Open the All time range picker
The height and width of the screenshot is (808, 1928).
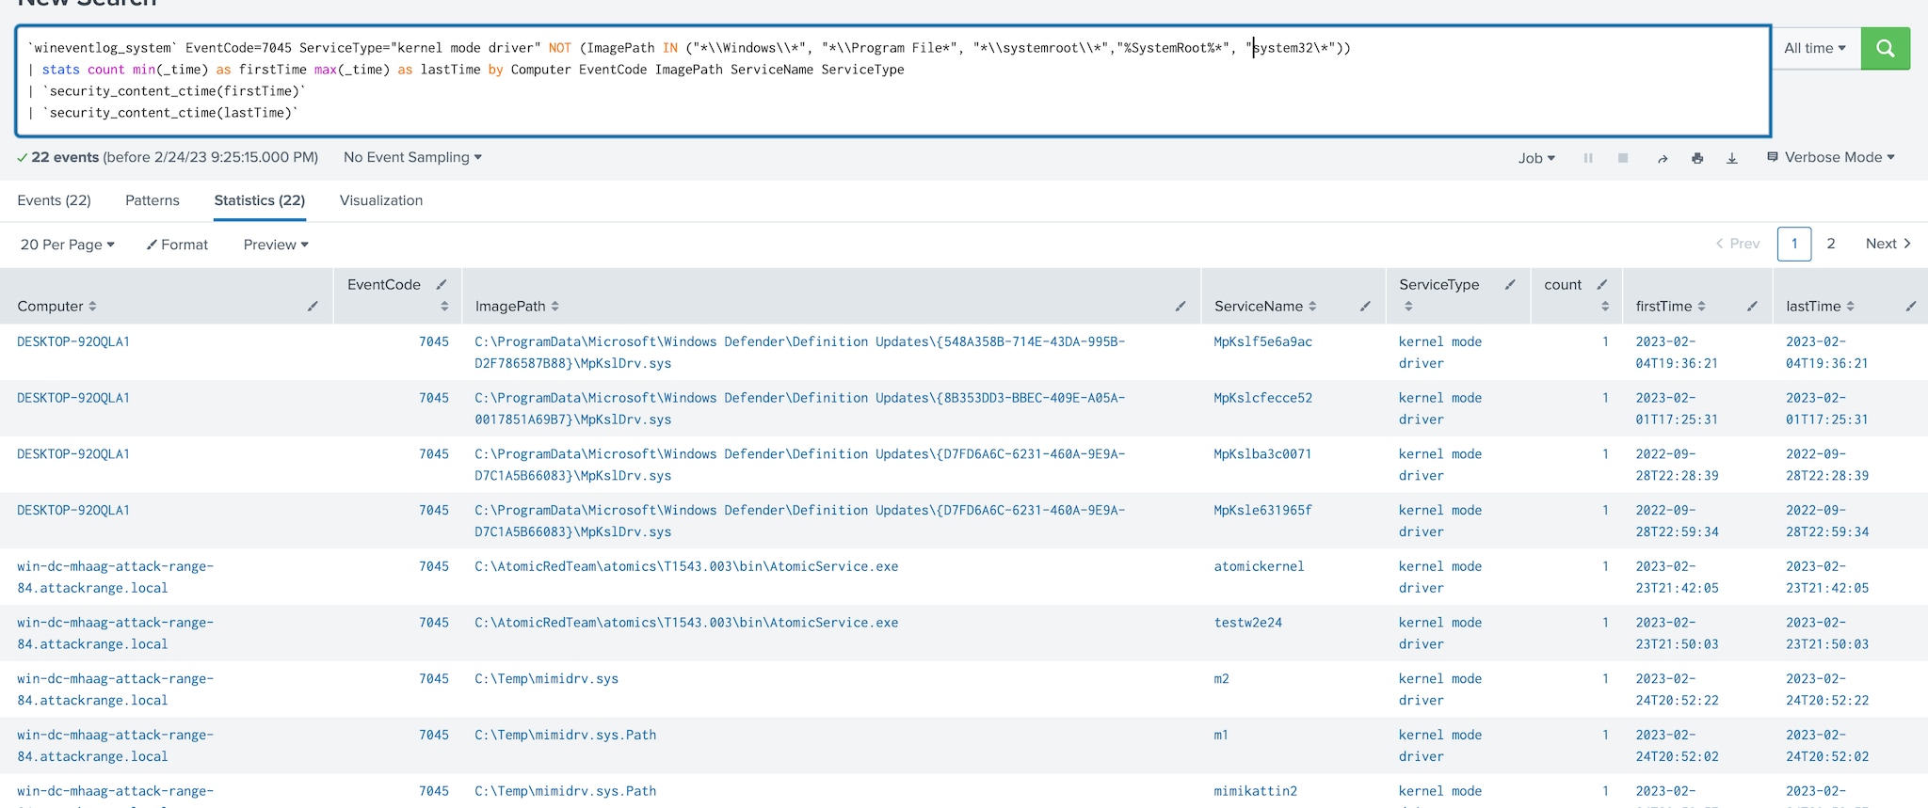[x=1815, y=48]
